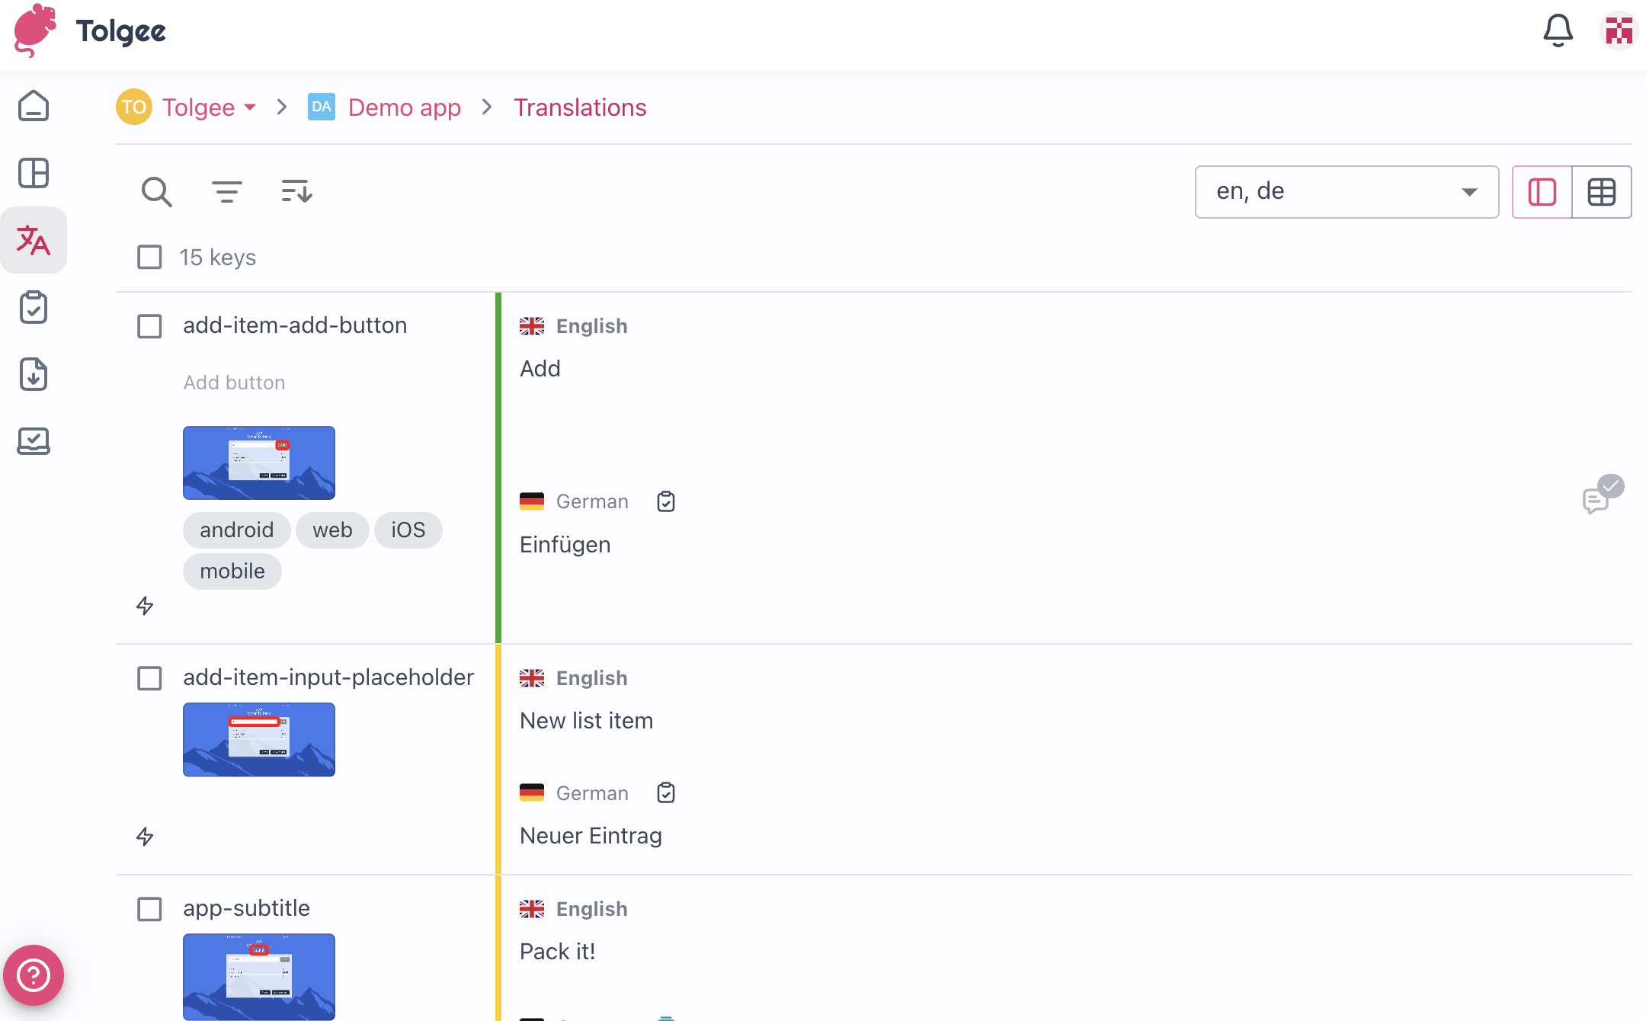The width and height of the screenshot is (1646, 1021).
Task: Open the project dashboard sidebar icon
Action: [x=34, y=173]
